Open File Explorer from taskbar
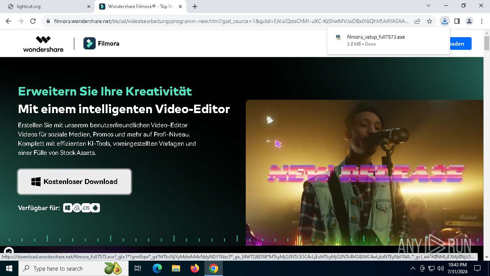Screen dimensions: 490x276 click(176, 268)
